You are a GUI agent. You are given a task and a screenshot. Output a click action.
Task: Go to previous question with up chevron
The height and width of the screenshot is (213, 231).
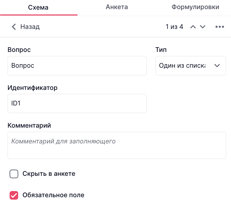pos(193,27)
